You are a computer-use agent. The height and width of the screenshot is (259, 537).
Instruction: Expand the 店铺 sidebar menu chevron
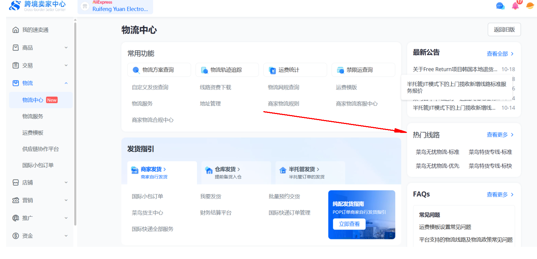[x=66, y=182]
